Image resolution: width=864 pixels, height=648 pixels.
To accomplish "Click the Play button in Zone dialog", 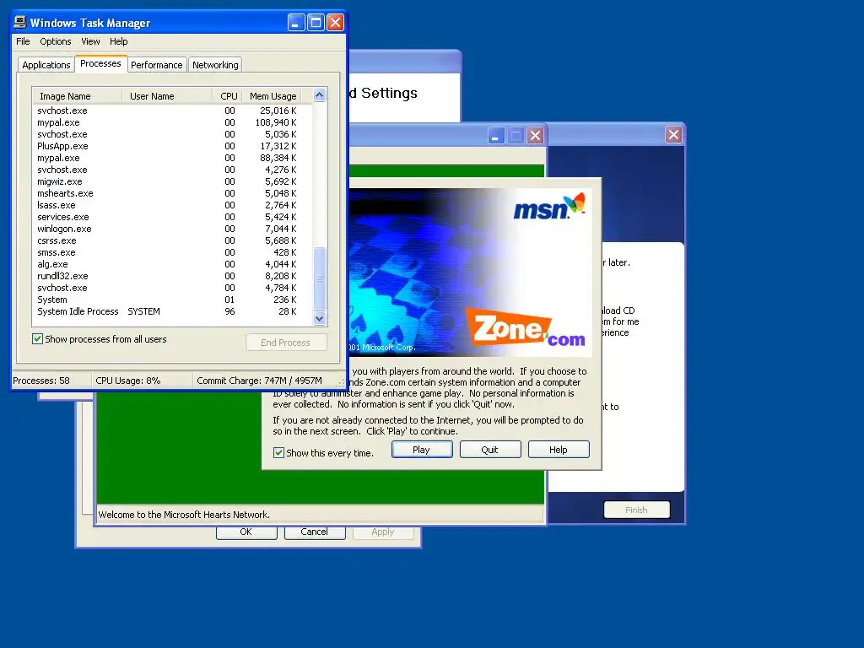I will tap(422, 450).
